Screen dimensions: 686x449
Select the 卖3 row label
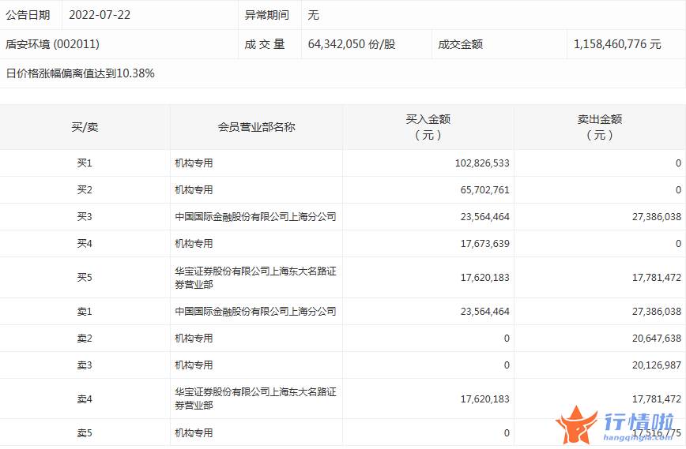point(85,365)
